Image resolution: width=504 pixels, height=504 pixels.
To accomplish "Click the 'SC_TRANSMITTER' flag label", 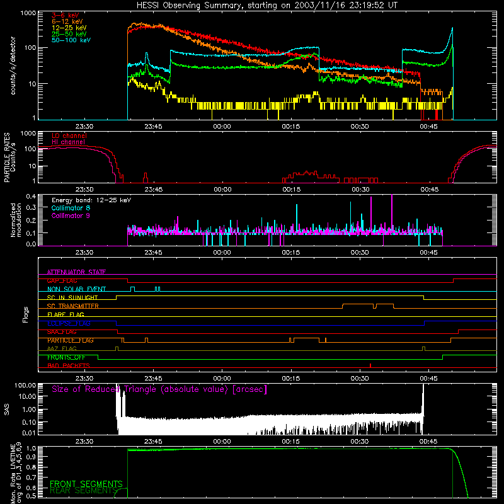I will point(73,306).
